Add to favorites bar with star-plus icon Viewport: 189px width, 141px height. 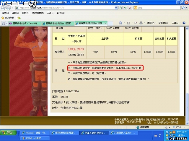coord(19,18)
